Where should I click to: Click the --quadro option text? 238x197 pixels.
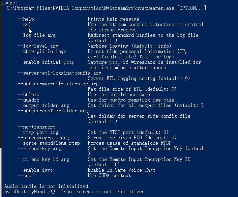pyautogui.click(x=29, y=100)
